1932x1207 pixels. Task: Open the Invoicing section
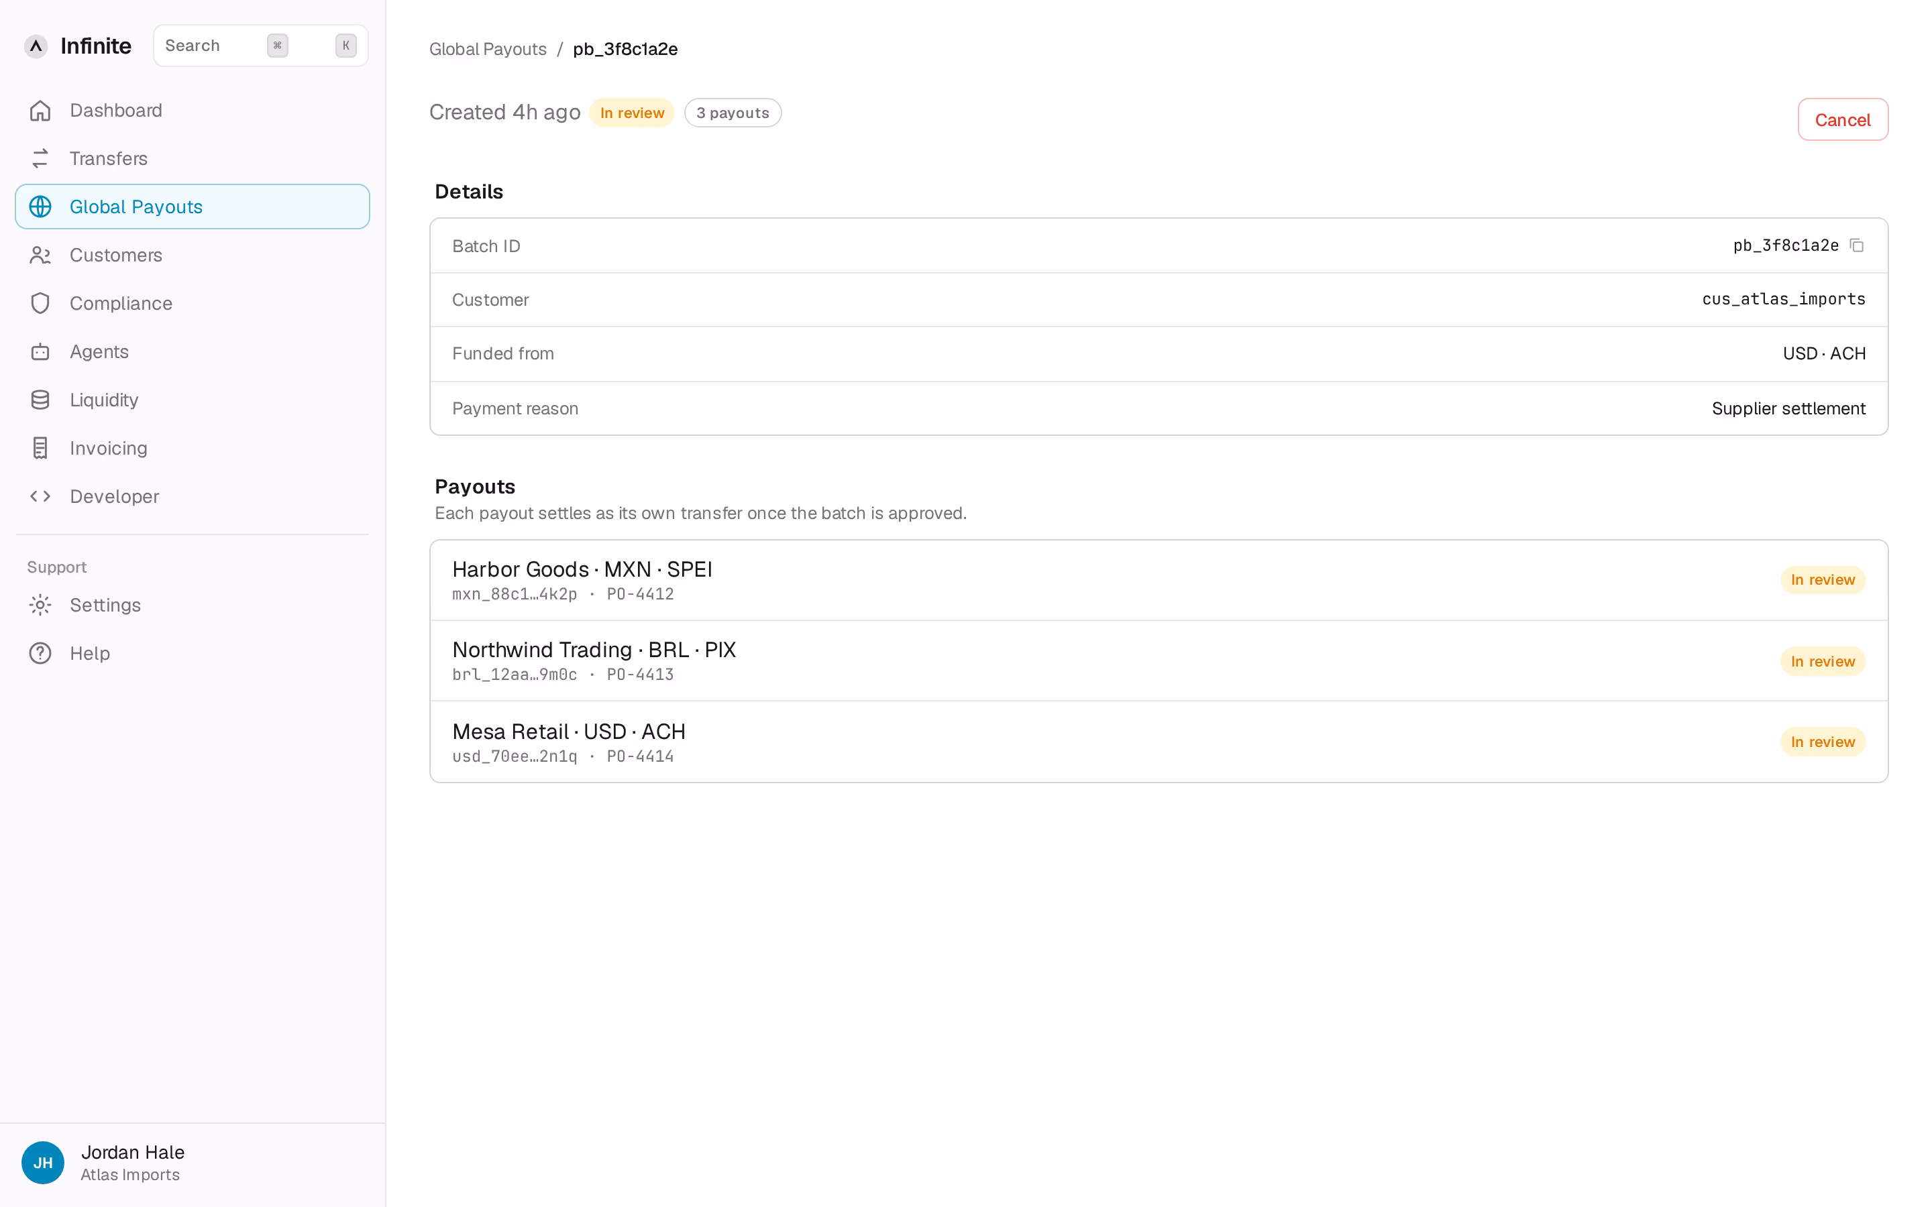(193, 449)
